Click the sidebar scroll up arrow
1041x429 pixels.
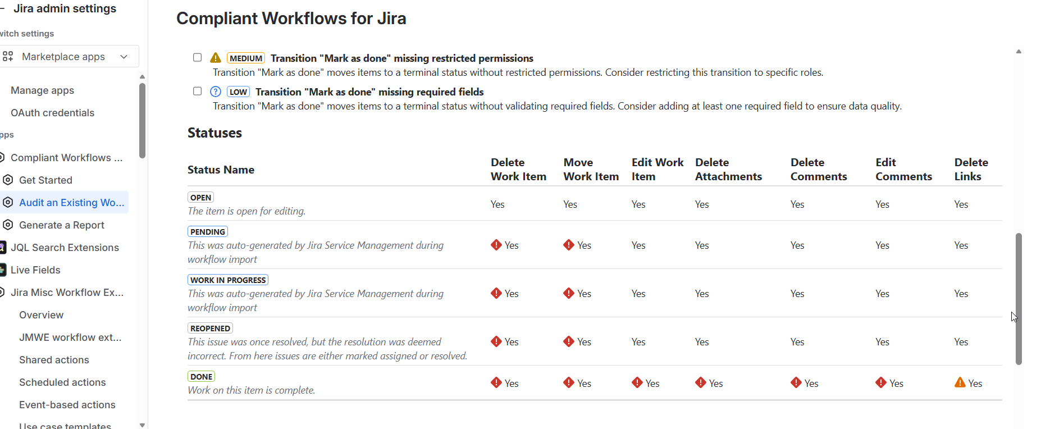142,76
